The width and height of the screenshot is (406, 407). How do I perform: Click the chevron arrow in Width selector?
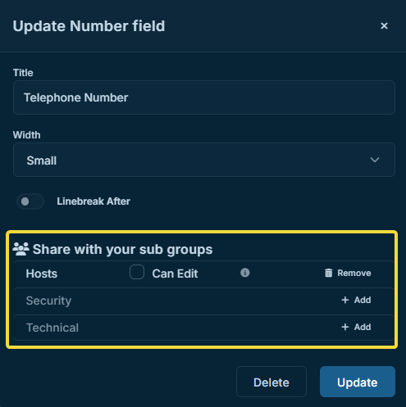pos(375,160)
